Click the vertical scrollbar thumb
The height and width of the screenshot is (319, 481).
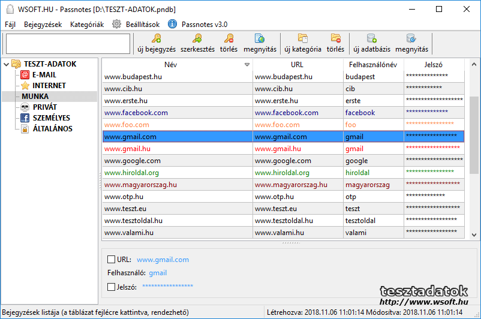click(x=474, y=135)
